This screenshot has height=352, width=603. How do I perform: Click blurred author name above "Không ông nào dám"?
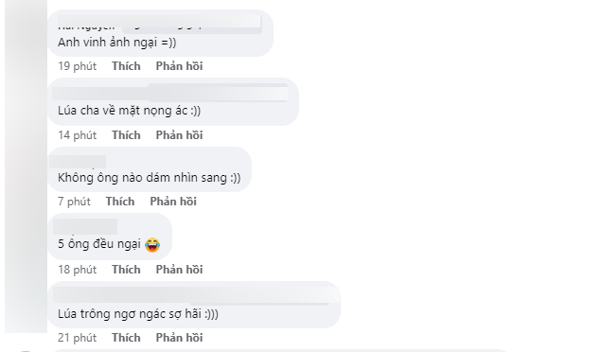tap(78, 162)
